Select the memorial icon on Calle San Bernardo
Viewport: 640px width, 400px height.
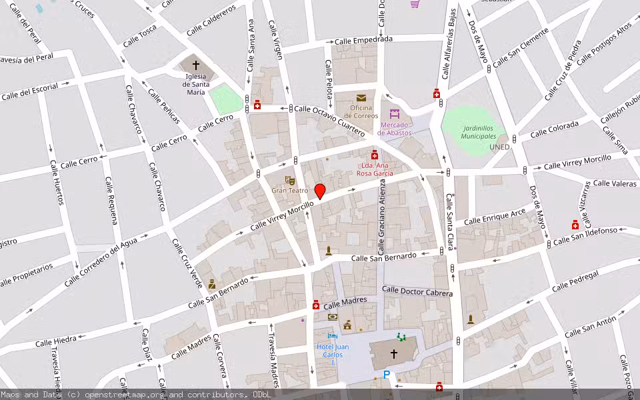coord(329,251)
